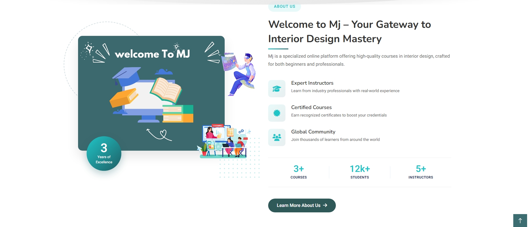Click the Expert Instructors heading
This screenshot has width=532, height=227.
[x=312, y=83]
